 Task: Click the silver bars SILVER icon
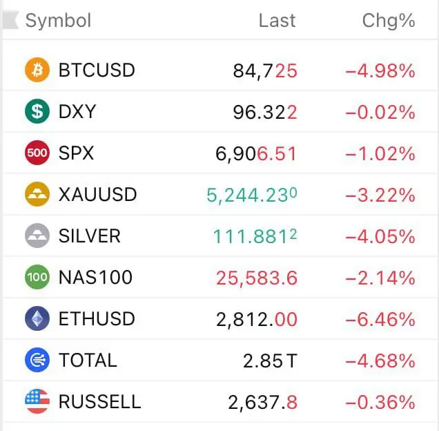click(x=37, y=236)
